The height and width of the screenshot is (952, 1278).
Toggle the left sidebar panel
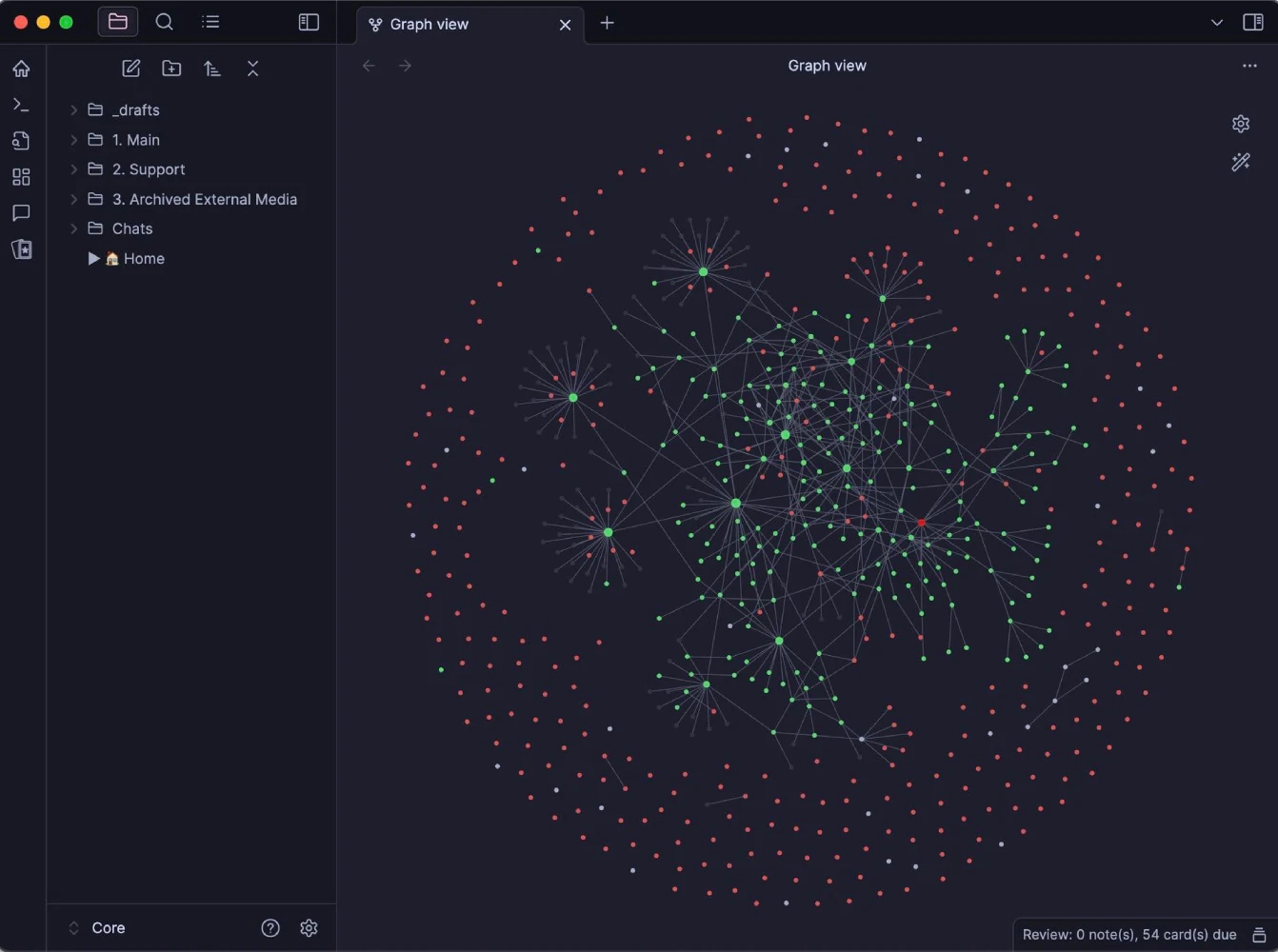[309, 22]
